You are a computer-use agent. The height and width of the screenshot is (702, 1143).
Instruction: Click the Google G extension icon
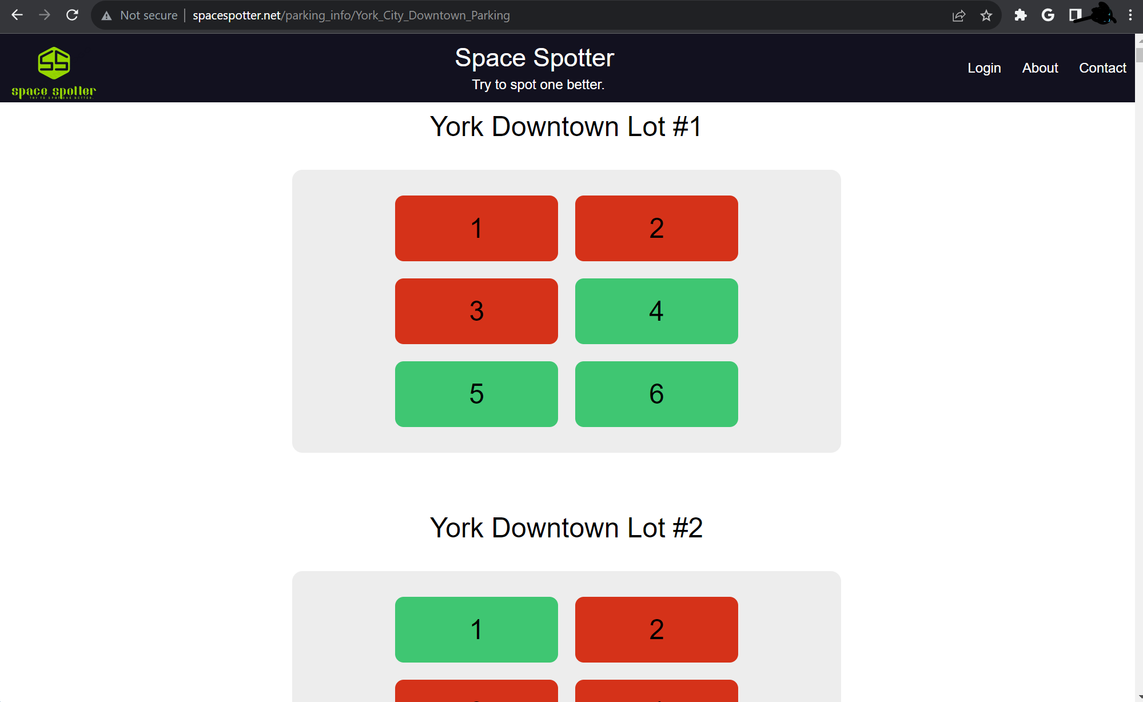click(x=1048, y=15)
